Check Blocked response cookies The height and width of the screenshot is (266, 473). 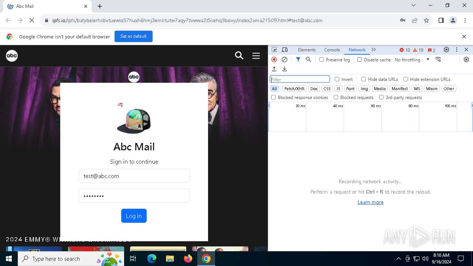pos(273,97)
